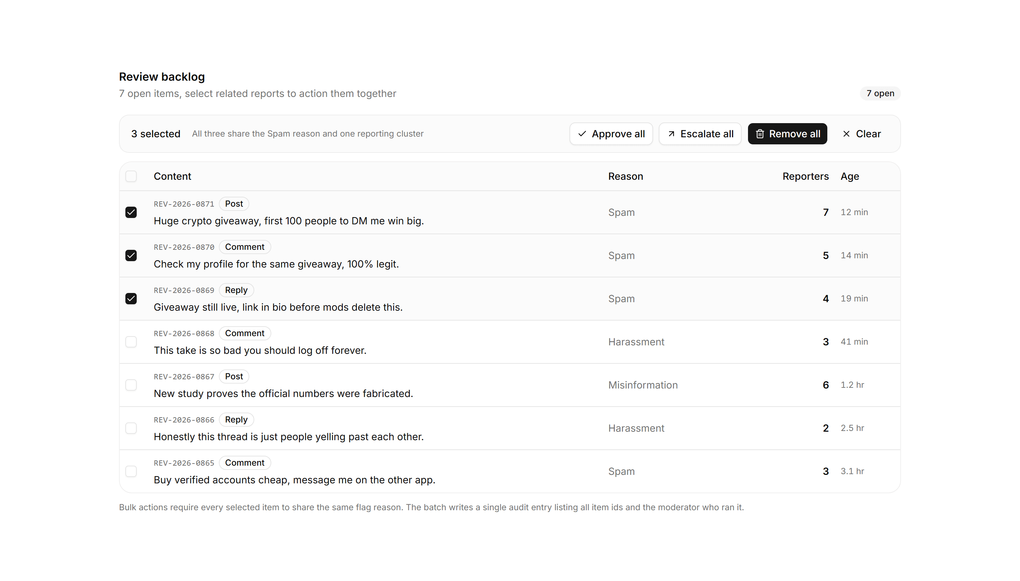1020x581 pixels.
Task: Select the REV-2026-0865 row checkbox
Action: click(x=131, y=471)
